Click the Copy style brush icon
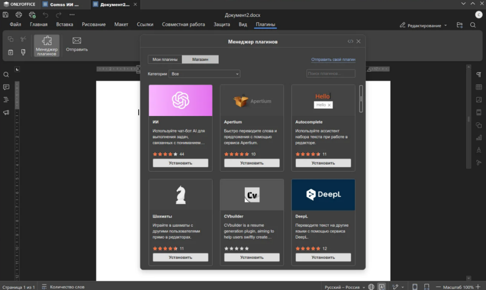The width and height of the screenshot is (486, 290). tap(23, 52)
